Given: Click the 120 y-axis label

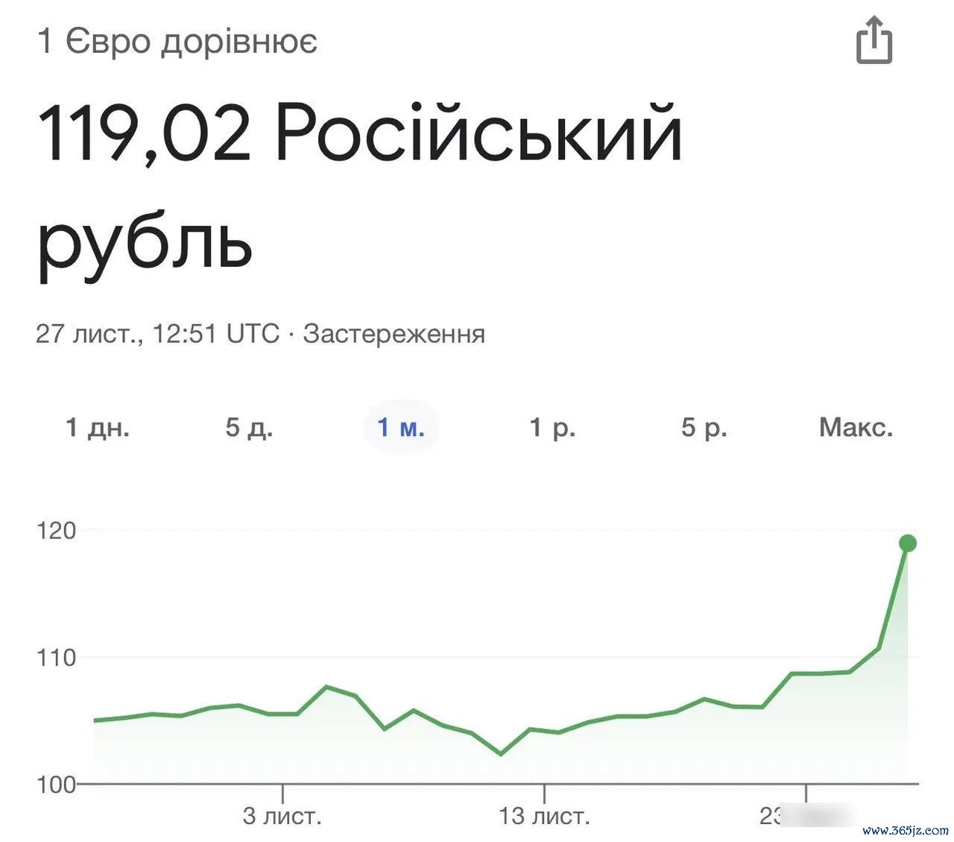Looking at the screenshot, I should click(57, 531).
